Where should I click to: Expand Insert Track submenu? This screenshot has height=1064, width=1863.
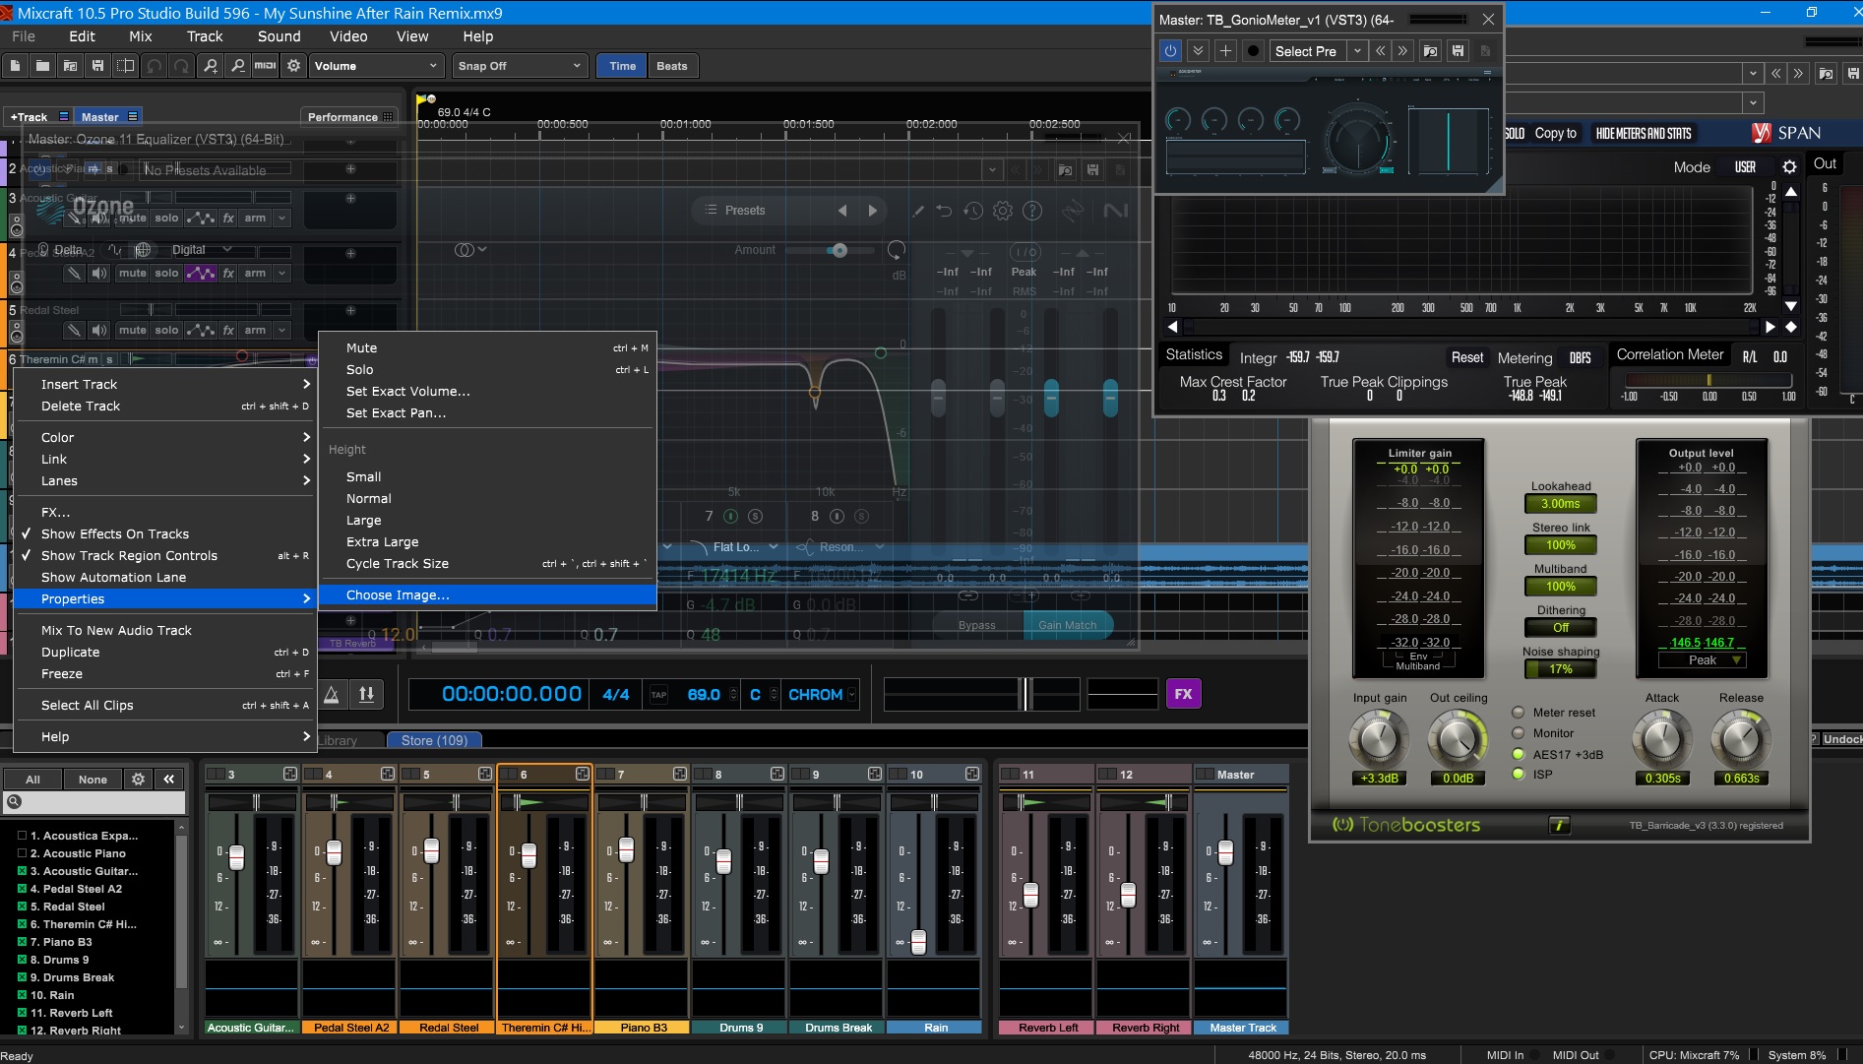click(x=165, y=385)
